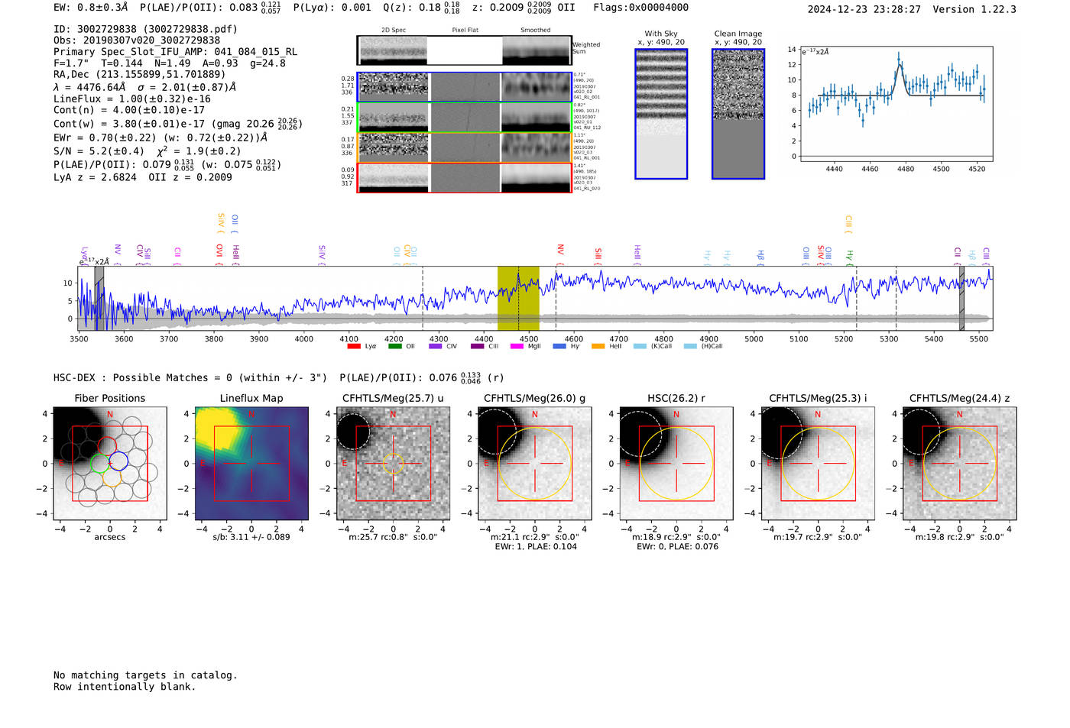Click the blue fiber circle in Fiber Positions

pos(118,461)
